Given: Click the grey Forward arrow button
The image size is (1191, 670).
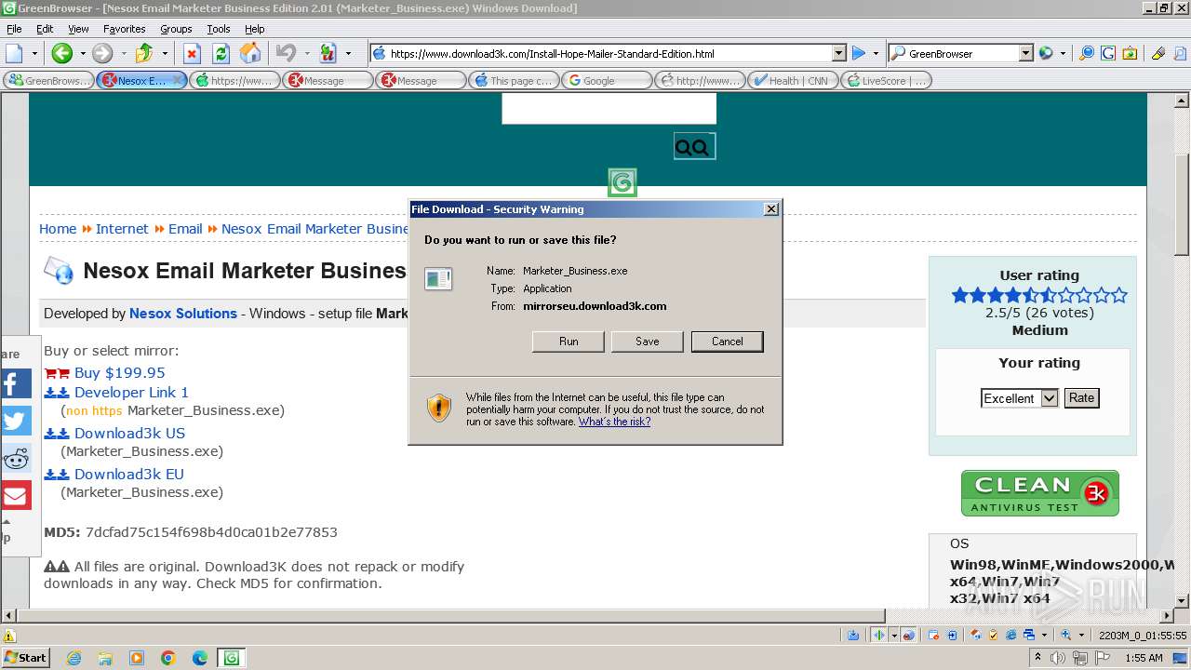Looking at the screenshot, I should point(102,53).
